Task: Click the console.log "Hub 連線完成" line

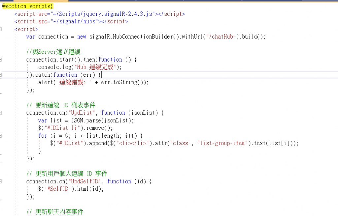Action: tap(80, 67)
